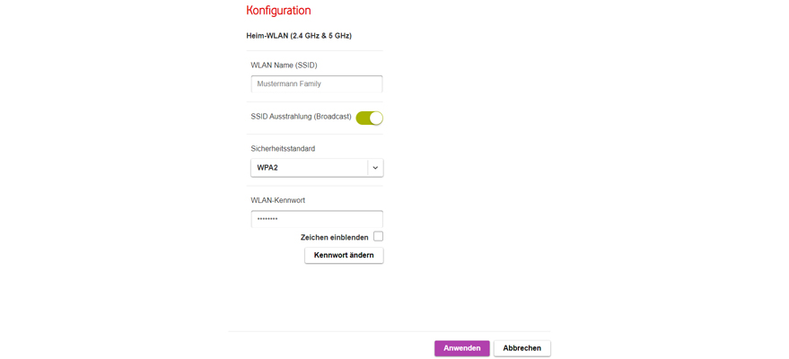Click the Konfiguration page heading
Viewport: 789px width, 359px height.
tap(278, 11)
